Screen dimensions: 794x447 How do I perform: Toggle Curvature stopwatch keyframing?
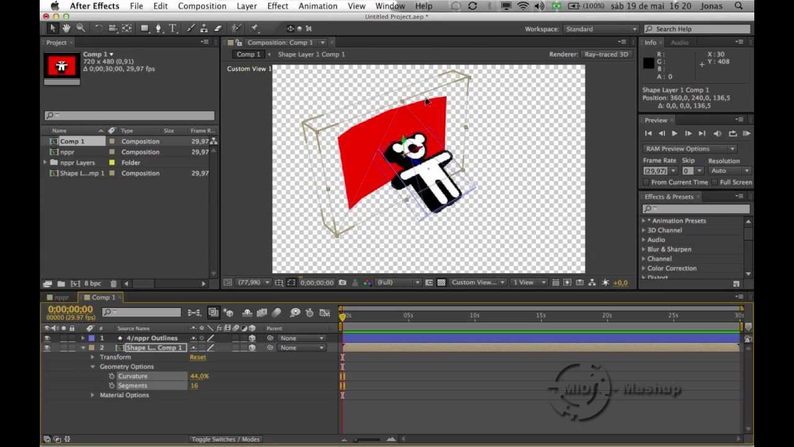[x=112, y=376]
